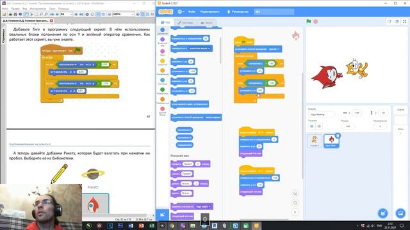The image size is (410, 230).
Task: Select the Управление blocks category
Action: coord(162,72)
